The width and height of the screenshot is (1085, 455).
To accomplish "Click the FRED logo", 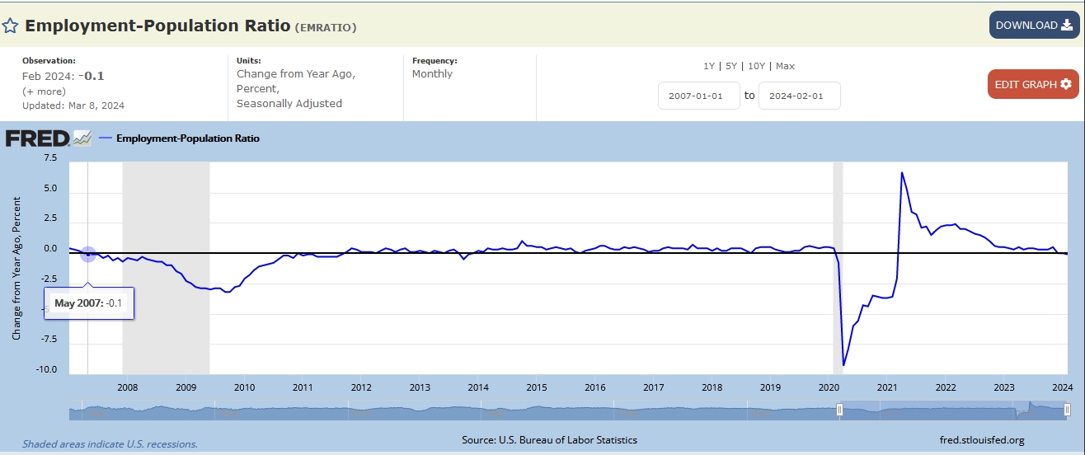I will tap(37, 138).
